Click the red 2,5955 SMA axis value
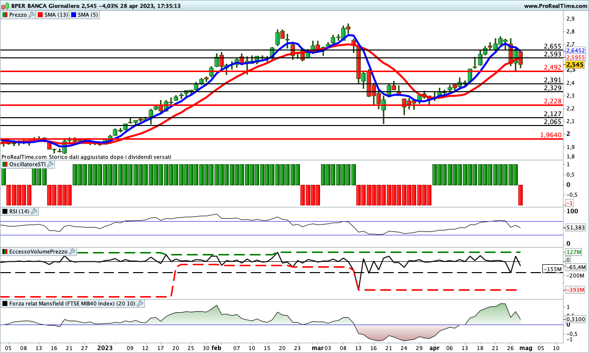Viewport: 589px width, 353px height. [x=576, y=57]
